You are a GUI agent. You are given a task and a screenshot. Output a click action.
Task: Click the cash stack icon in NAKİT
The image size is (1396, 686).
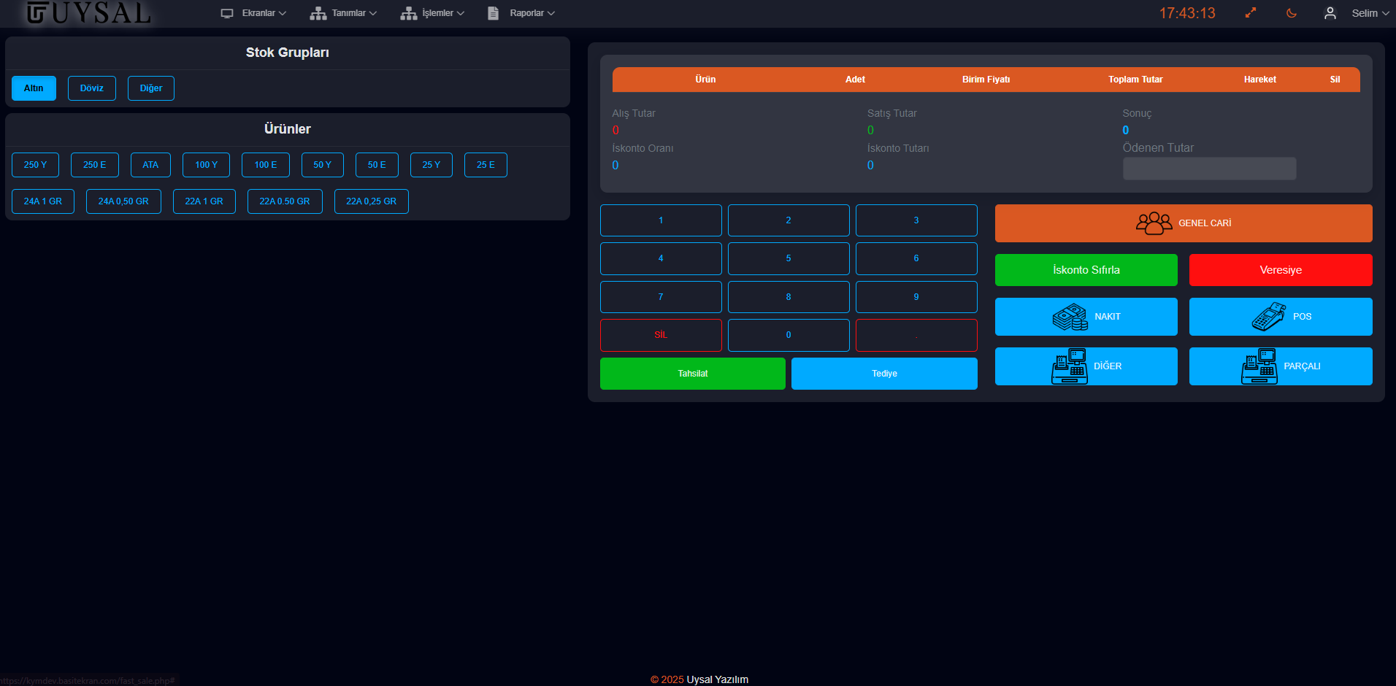pyautogui.click(x=1070, y=317)
